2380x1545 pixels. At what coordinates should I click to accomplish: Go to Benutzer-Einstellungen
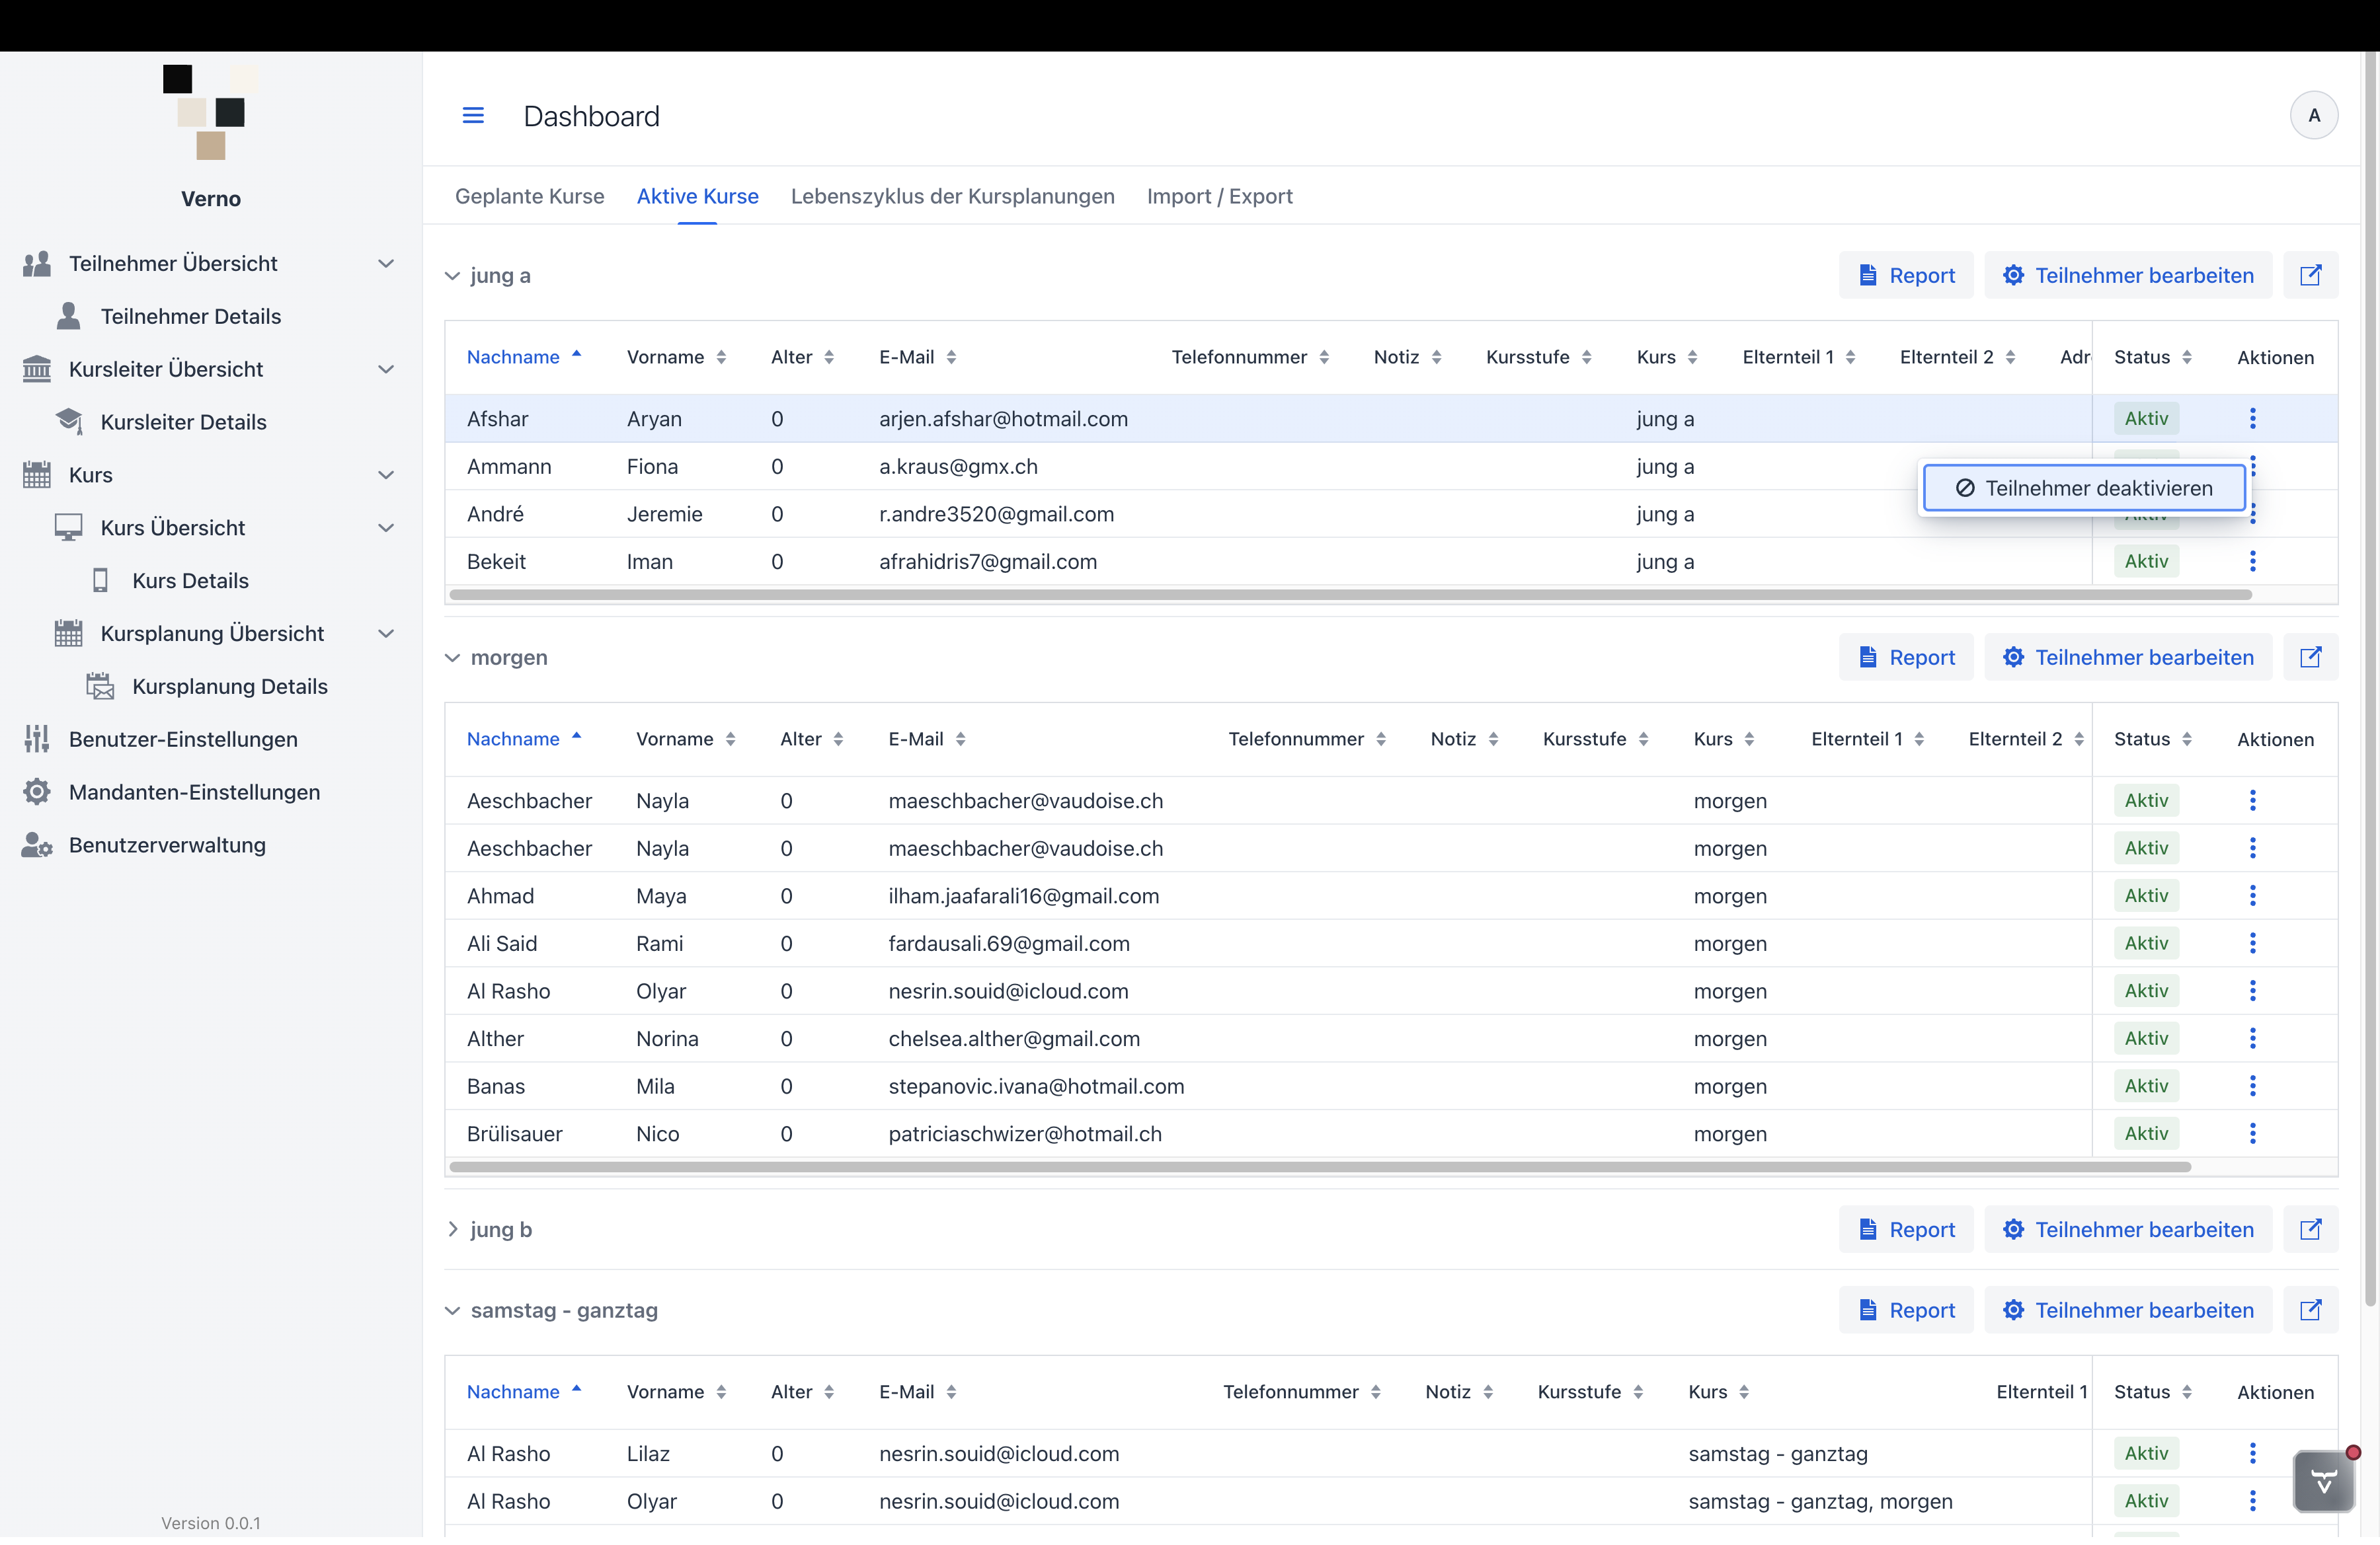(x=183, y=739)
